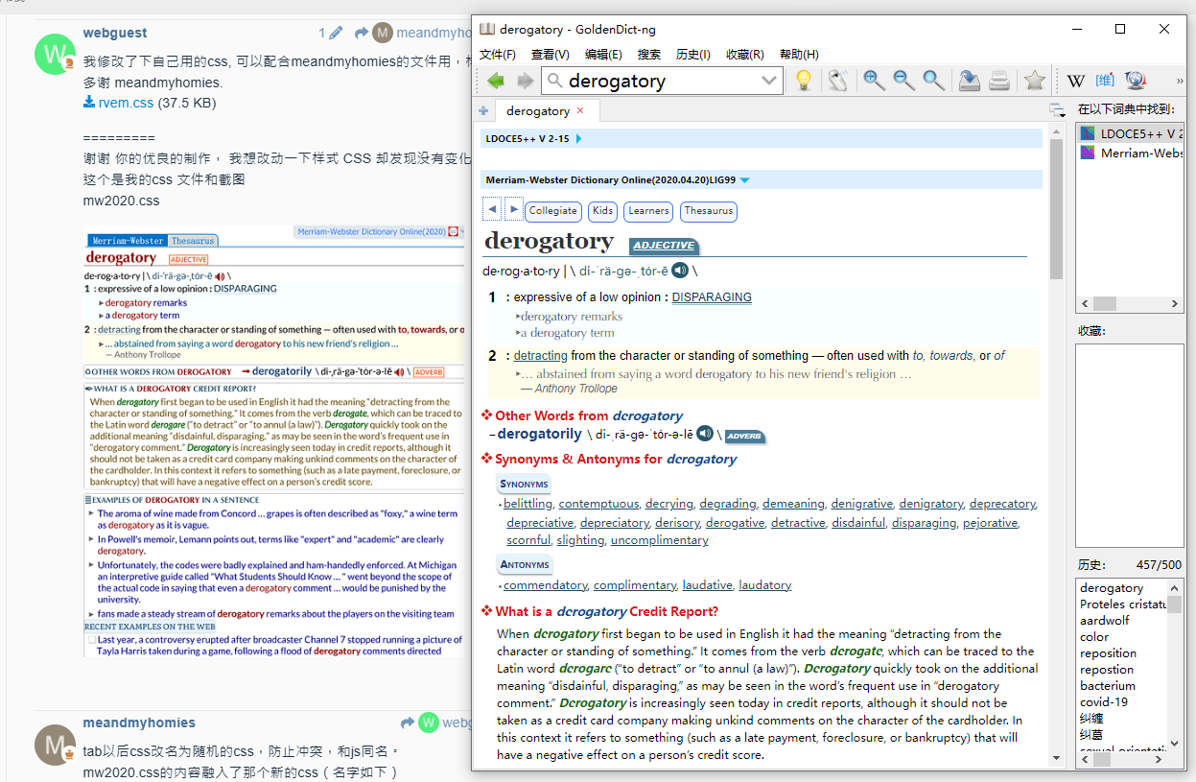Zoom out with the minus magnifier
Screen dimensions: 1196x782
(903, 81)
